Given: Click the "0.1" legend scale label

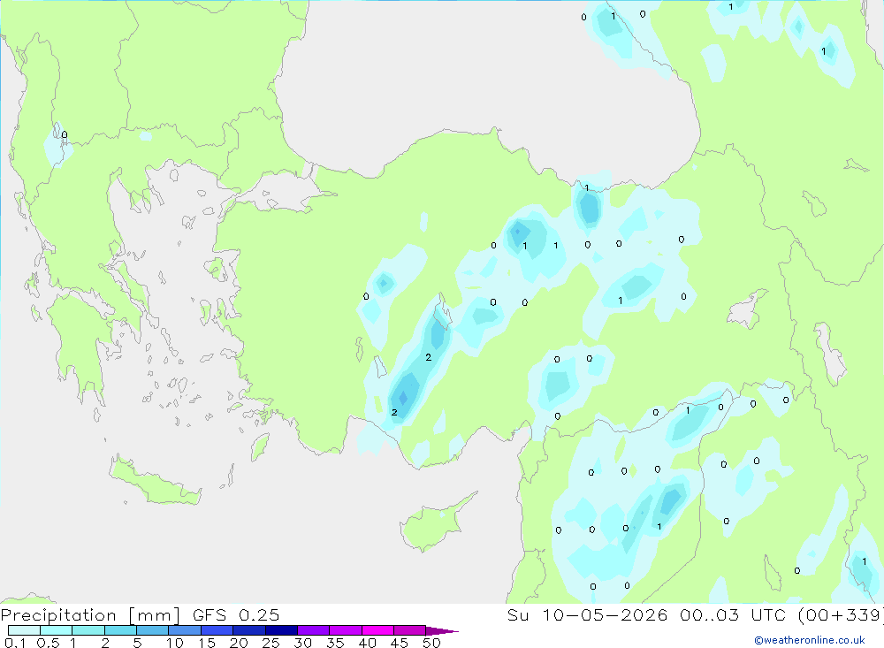Looking at the screenshot, I should [x=15, y=643].
